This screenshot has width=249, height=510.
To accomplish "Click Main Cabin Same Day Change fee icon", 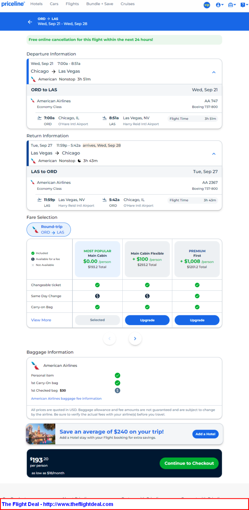I will click(x=97, y=296).
